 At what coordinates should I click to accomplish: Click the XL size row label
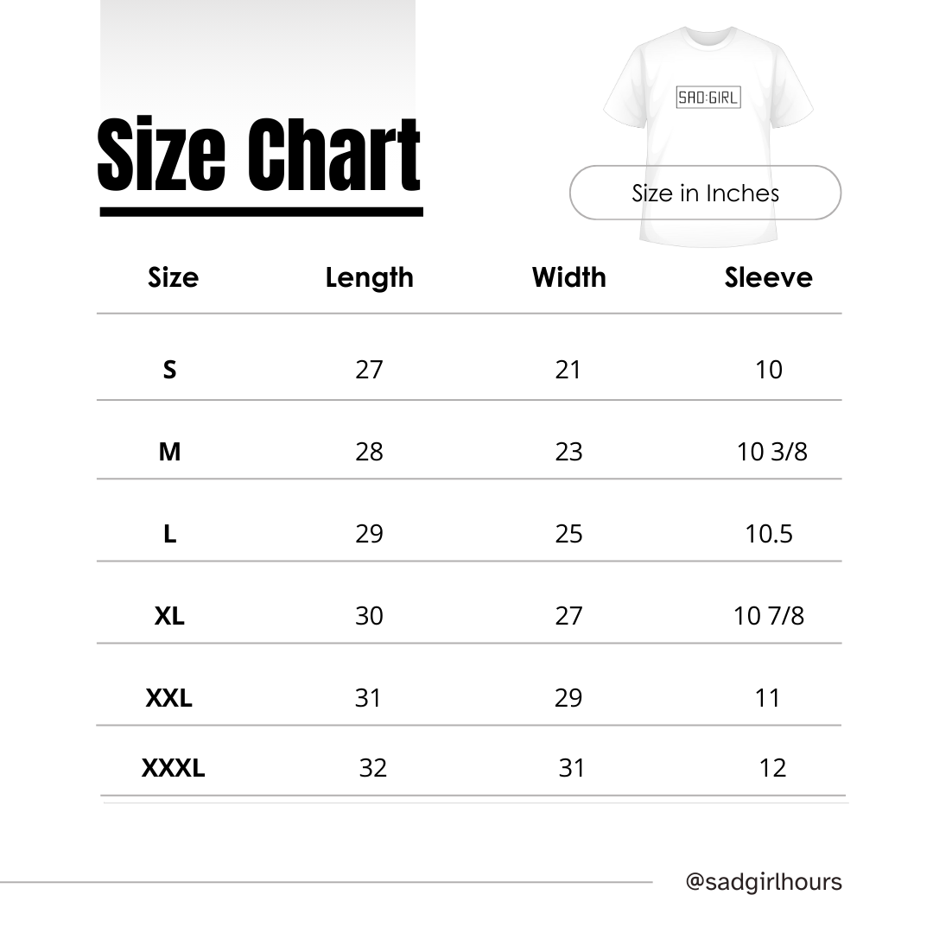[x=169, y=616]
